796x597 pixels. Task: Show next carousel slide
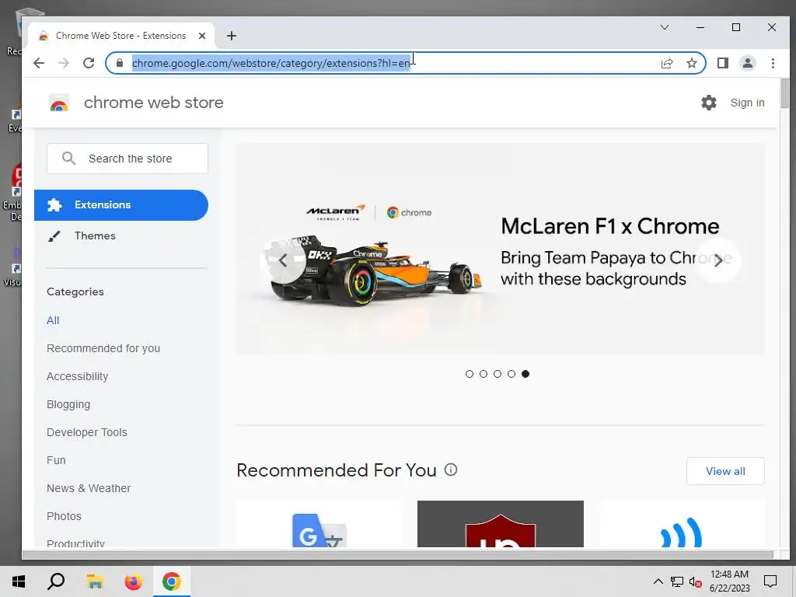pyautogui.click(x=717, y=260)
